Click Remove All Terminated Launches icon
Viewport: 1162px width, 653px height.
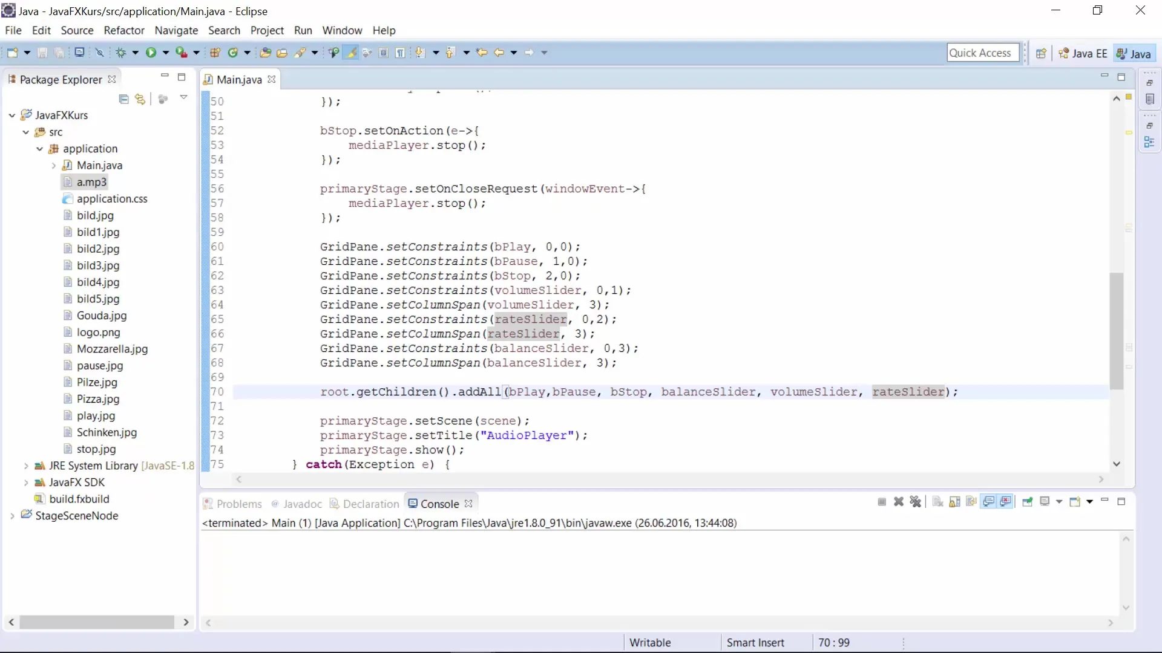coord(915,502)
